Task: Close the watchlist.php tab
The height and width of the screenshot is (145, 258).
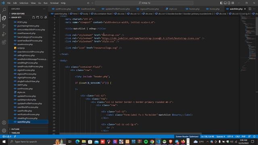Action: 245,9
